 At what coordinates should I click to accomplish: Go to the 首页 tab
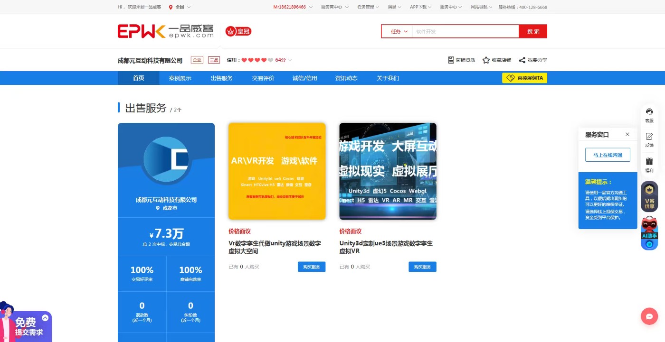pos(139,78)
